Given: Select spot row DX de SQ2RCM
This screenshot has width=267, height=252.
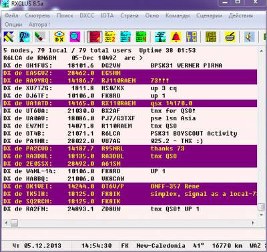Looking at the screenshot, I should pos(130,202).
